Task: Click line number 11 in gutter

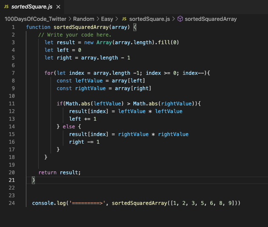Action: click(12, 104)
